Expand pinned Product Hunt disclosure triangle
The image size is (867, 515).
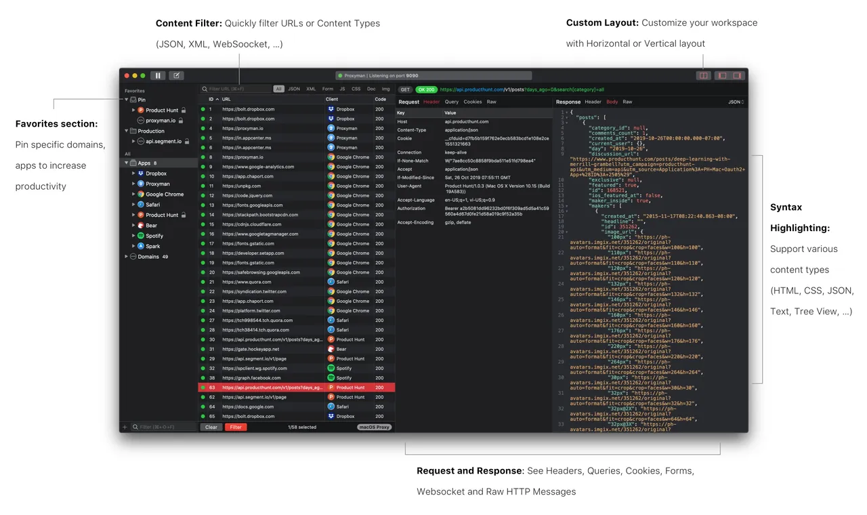click(133, 110)
